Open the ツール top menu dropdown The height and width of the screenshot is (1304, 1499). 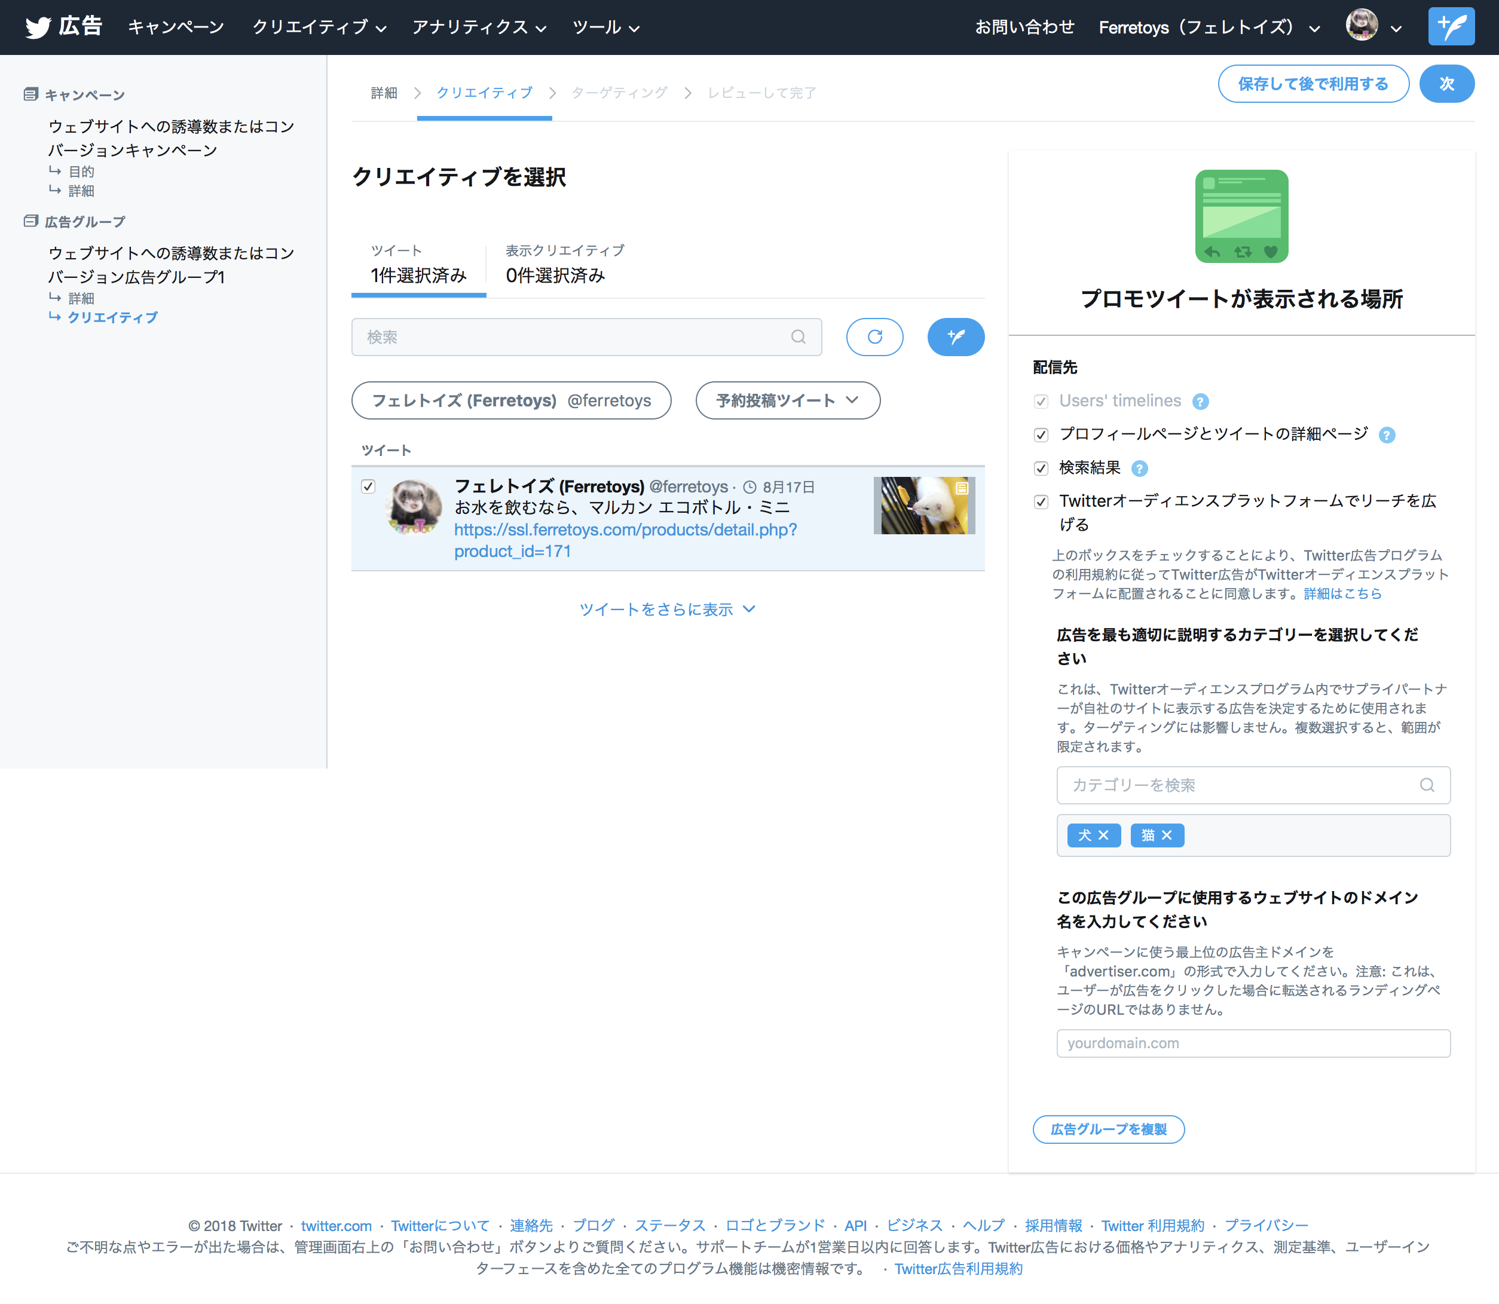605,27
